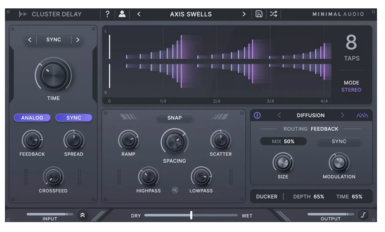Randomize preset with shuffle icon
Viewport: 385px width, 232px height.
click(x=274, y=14)
